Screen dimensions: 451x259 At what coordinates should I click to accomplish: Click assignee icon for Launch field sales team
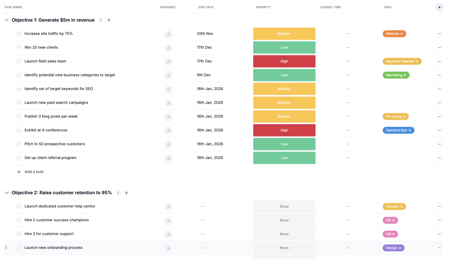click(x=168, y=62)
